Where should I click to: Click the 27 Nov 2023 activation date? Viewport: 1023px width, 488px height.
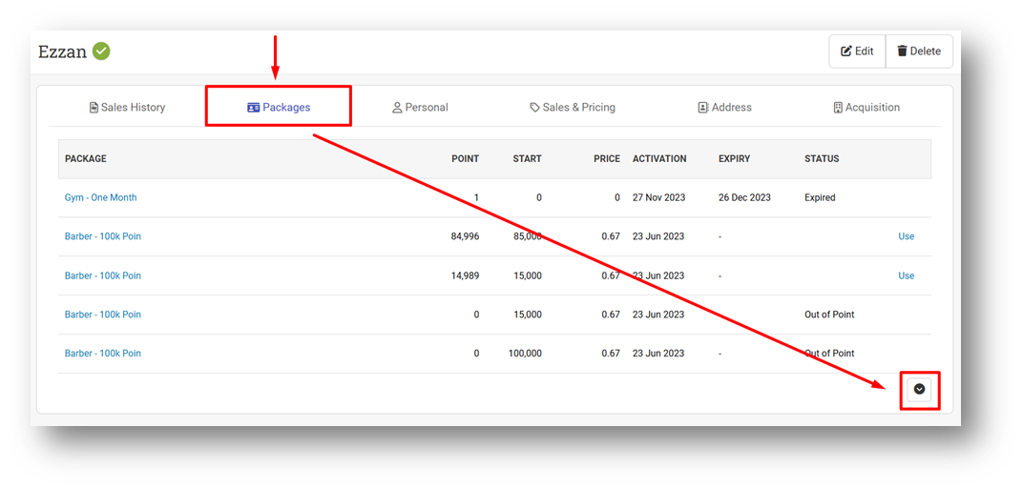(659, 197)
